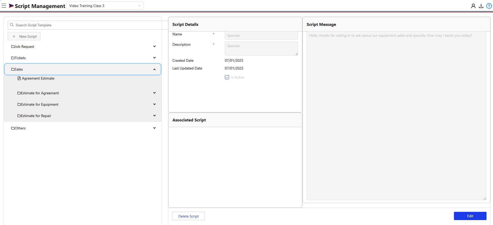Click the Estimate for Repair folder icon

19,116
